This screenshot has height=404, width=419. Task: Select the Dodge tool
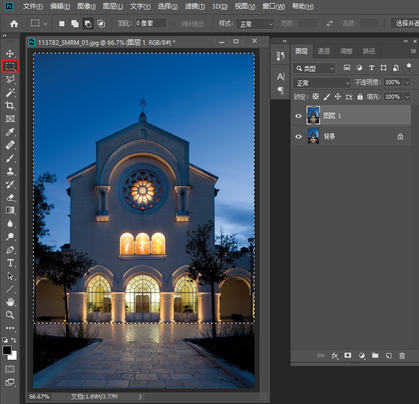(x=10, y=236)
